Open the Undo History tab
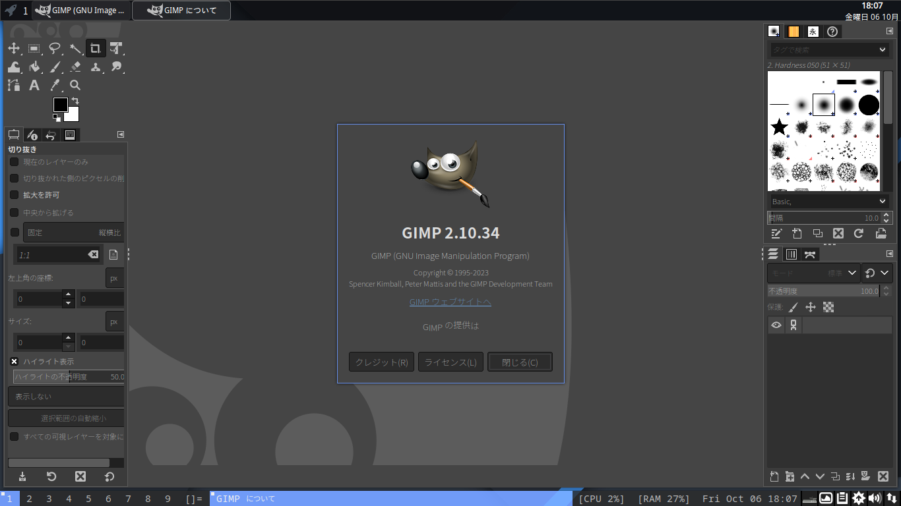 (x=50, y=135)
